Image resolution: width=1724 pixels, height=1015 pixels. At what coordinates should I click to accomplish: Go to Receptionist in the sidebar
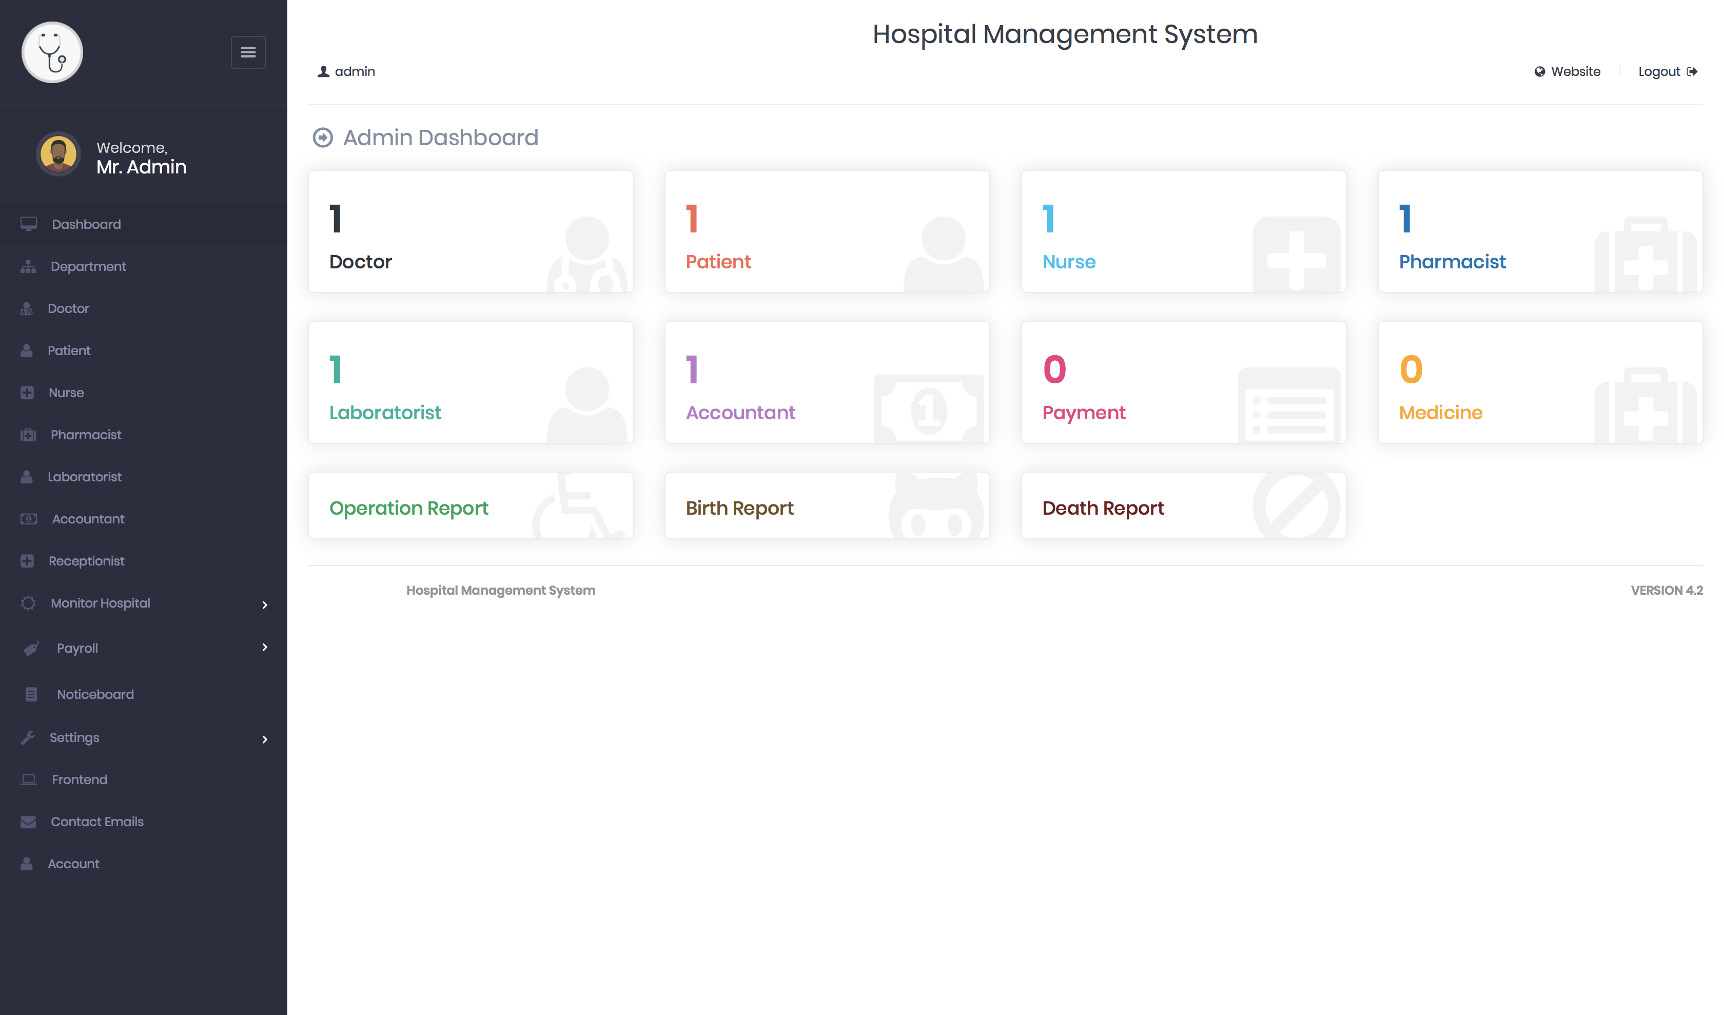pyautogui.click(x=144, y=561)
